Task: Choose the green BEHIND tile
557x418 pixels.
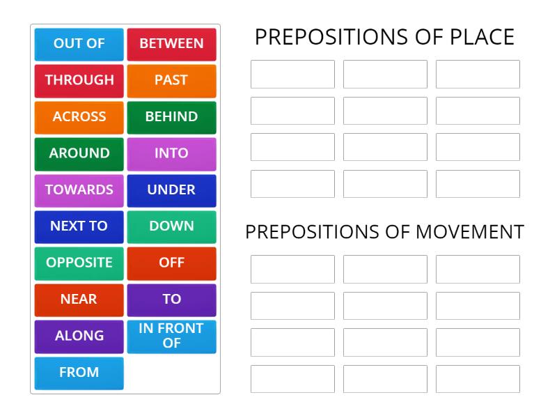Action: [x=171, y=117]
